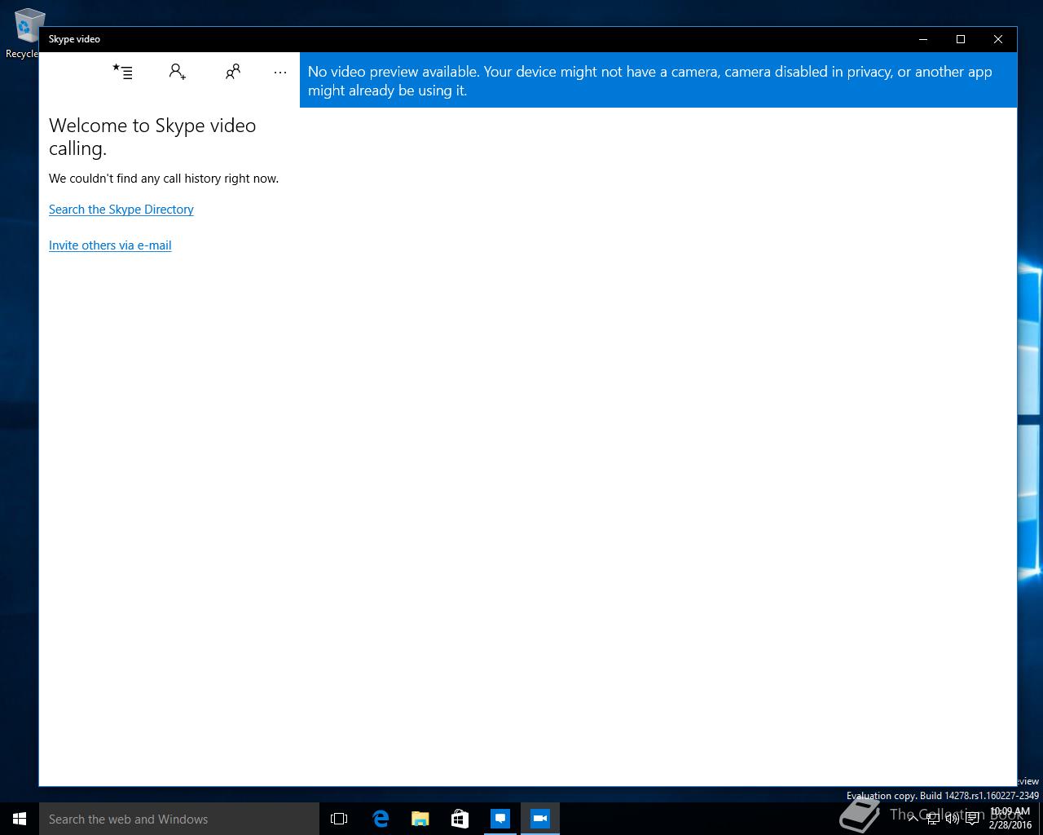
Task: Open File Explorer from the taskbar
Action: pyautogui.click(x=420, y=819)
